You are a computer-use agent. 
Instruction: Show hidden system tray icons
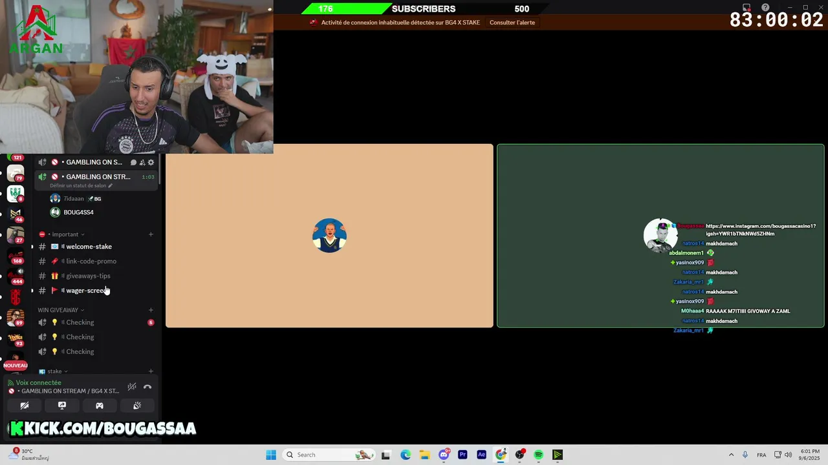tap(731, 455)
